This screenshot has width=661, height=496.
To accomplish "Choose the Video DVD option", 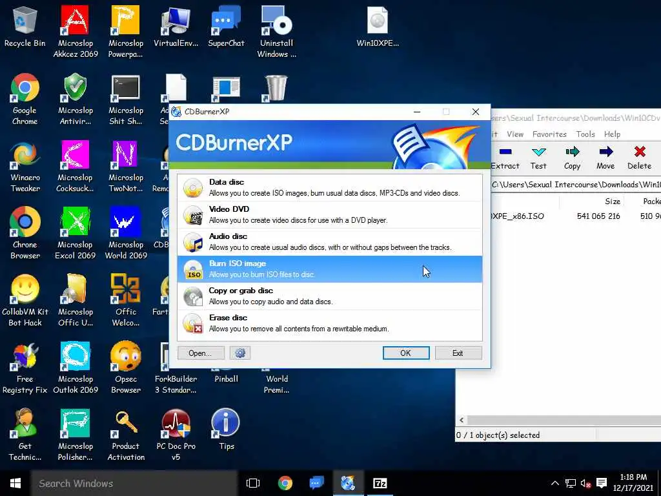I will [x=330, y=214].
